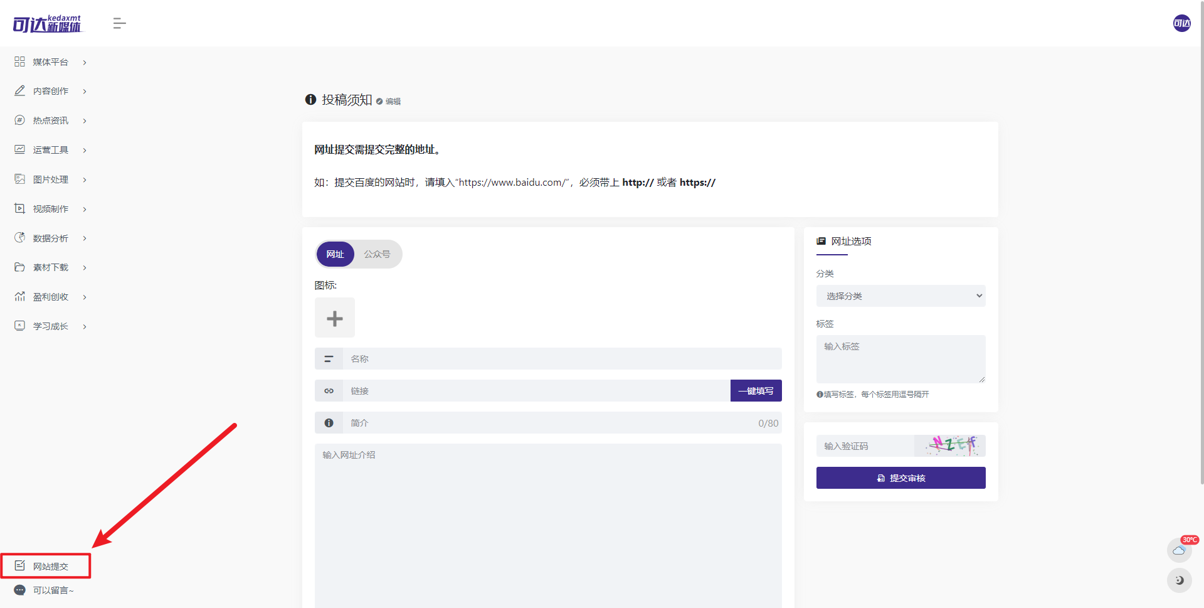Open the 选择分类 category dropdown
Image resolution: width=1204 pixels, height=608 pixels.
point(900,296)
